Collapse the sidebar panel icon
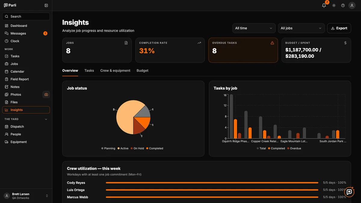Viewport: 361px width, 203px height. (x=46, y=5)
